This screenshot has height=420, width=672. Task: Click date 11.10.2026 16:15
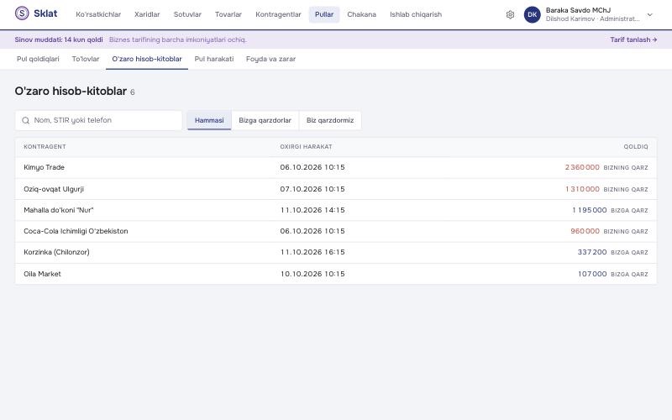pyautogui.click(x=312, y=252)
